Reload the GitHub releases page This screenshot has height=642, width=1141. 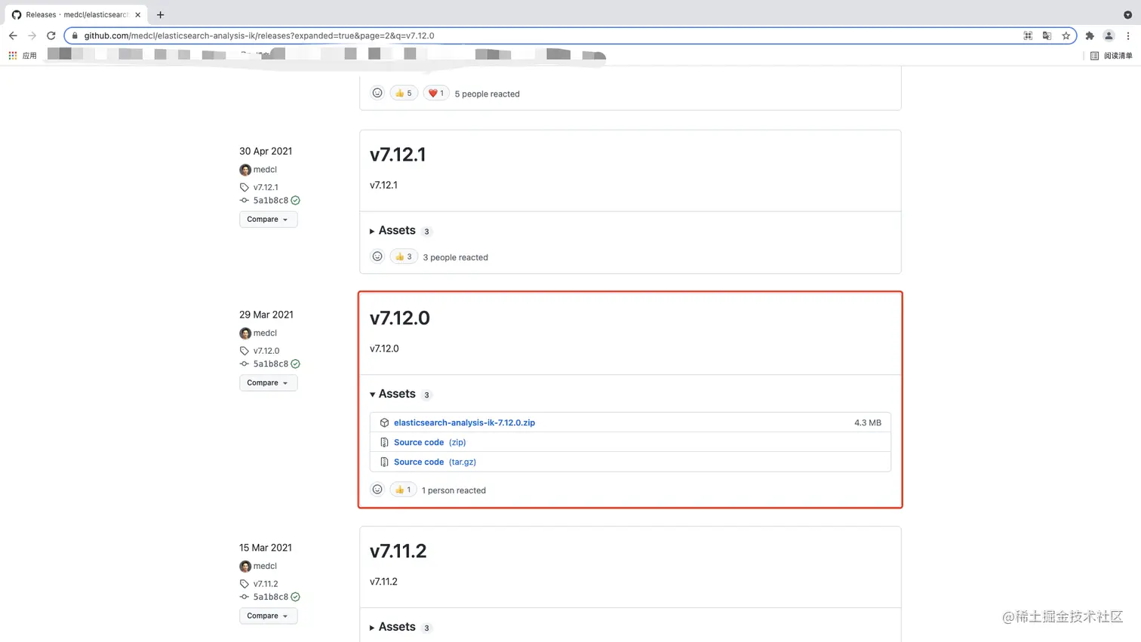coord(51,35)
